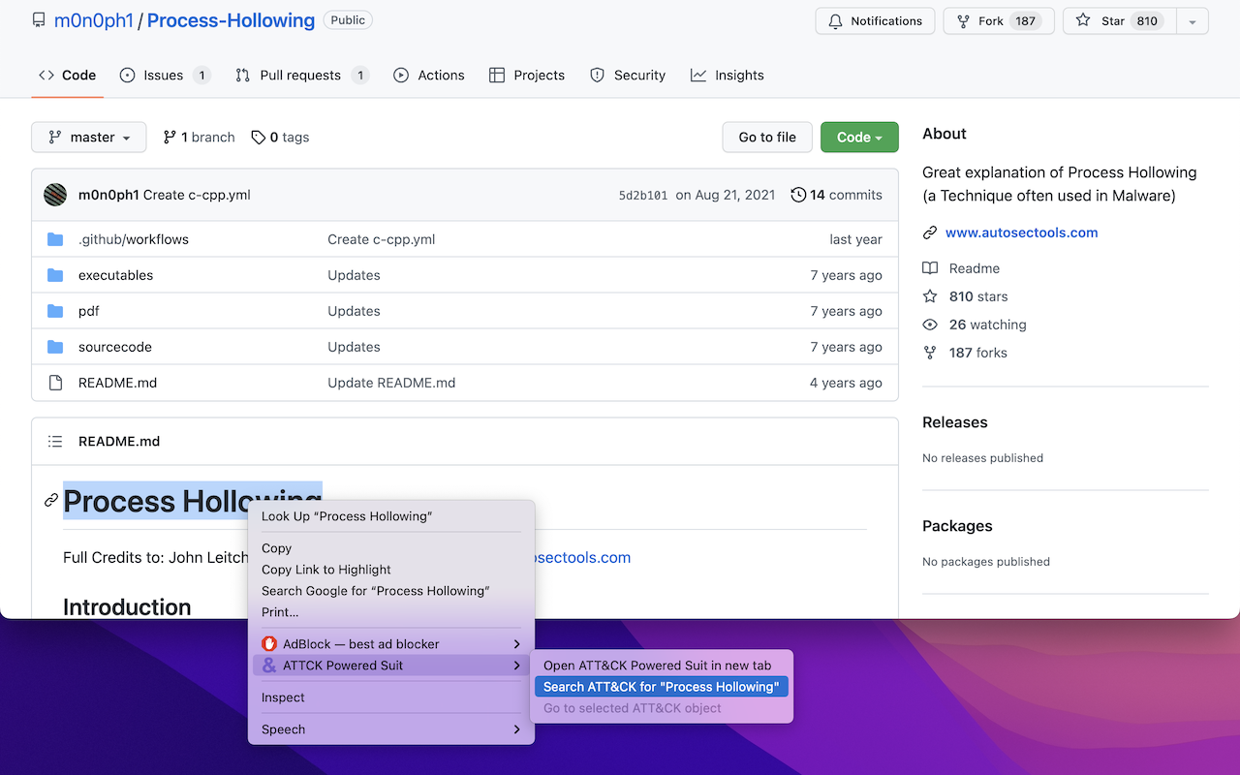Click the README.md file icon in file list

[55, 383]
